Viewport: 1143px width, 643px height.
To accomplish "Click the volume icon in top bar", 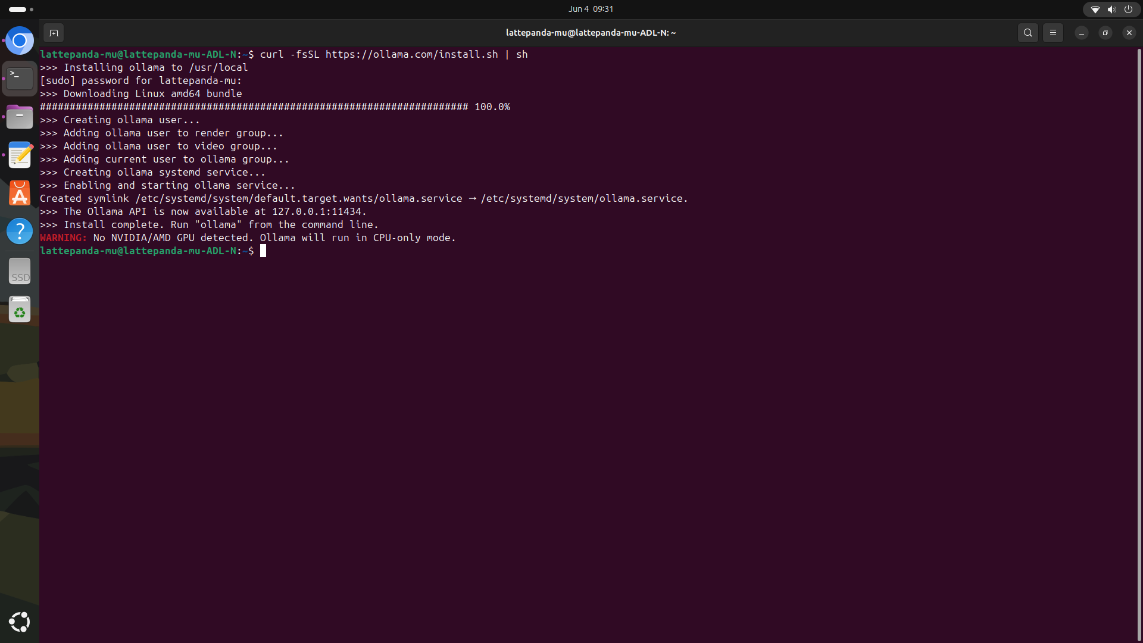I will pos(1111,9).
